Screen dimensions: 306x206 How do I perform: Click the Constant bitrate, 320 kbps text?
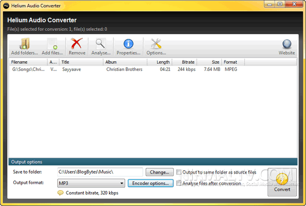coord(92,193)
